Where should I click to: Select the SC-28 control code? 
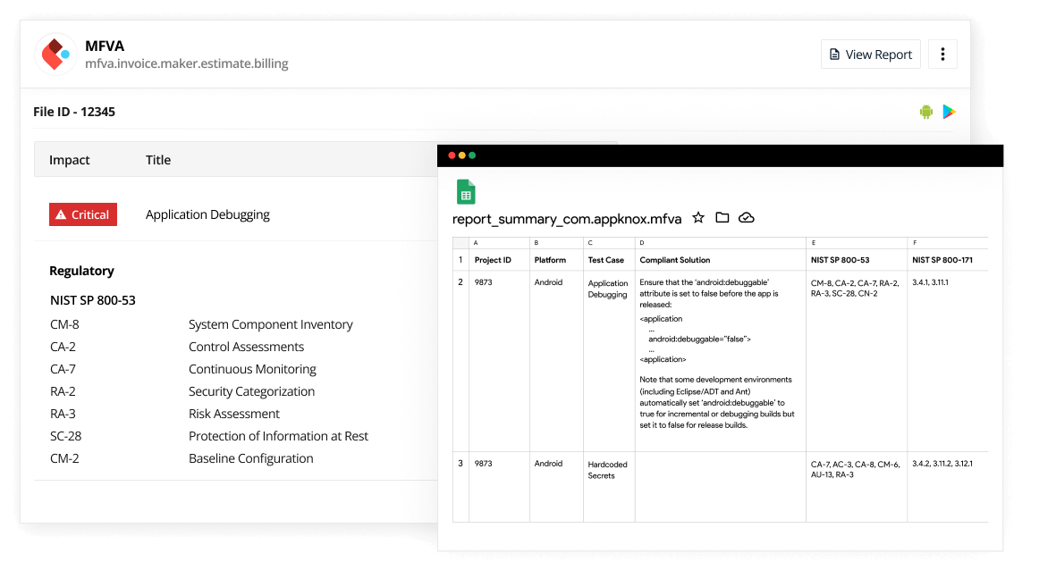(65, 436)
